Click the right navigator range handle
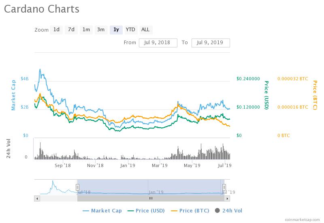Image resolution: width=324 pixels, height=223 pixels. click(224, 187)
